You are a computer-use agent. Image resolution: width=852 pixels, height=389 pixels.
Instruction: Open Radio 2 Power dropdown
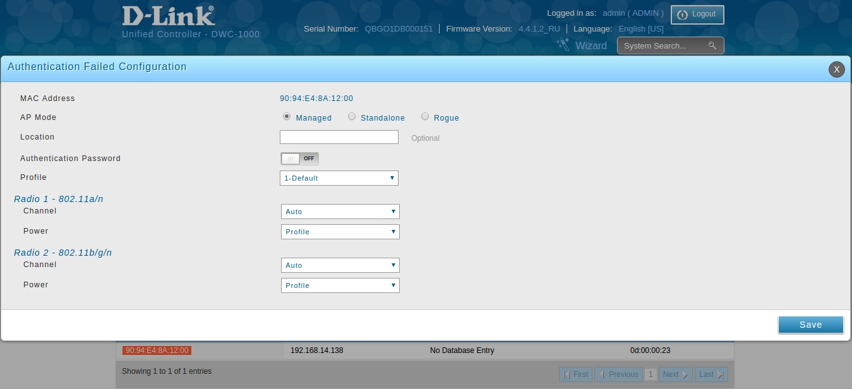pos(340,285)
